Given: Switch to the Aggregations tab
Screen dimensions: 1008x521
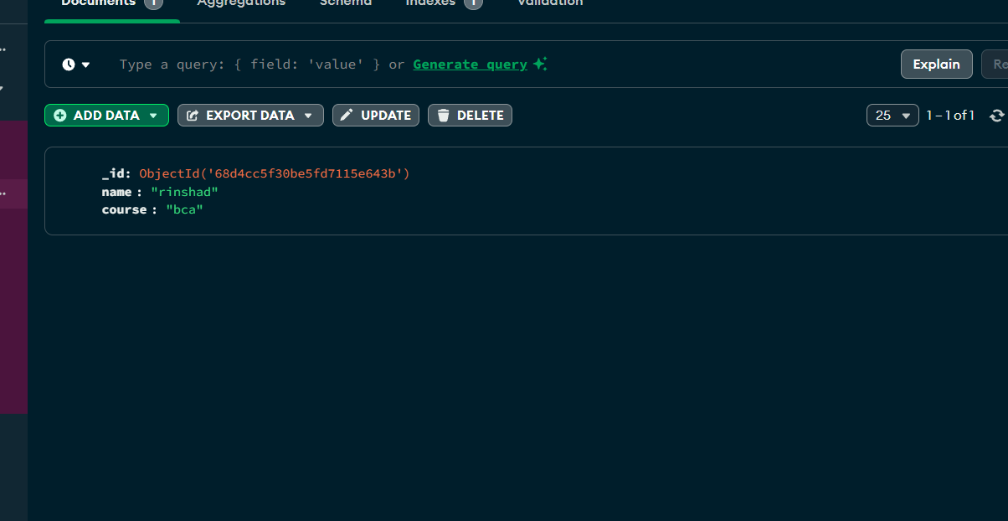Looking at the screenshot, I should click(241, 3).
